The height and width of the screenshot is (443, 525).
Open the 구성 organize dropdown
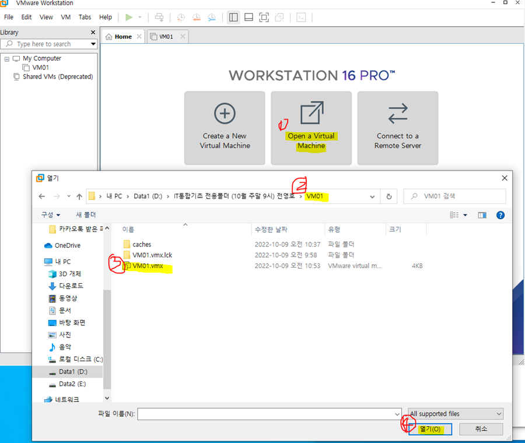tap(51, 215)
